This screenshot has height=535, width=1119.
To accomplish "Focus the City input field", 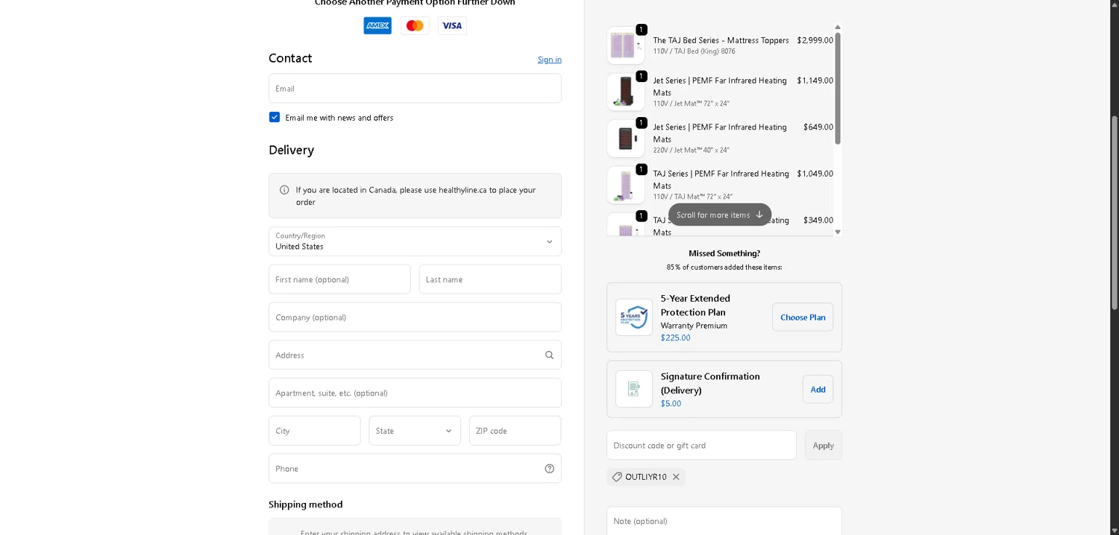I will click(315, 431).
